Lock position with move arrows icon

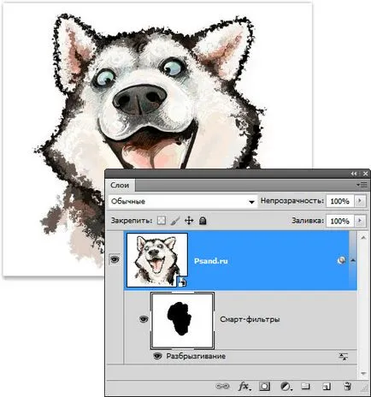[189, 221]
